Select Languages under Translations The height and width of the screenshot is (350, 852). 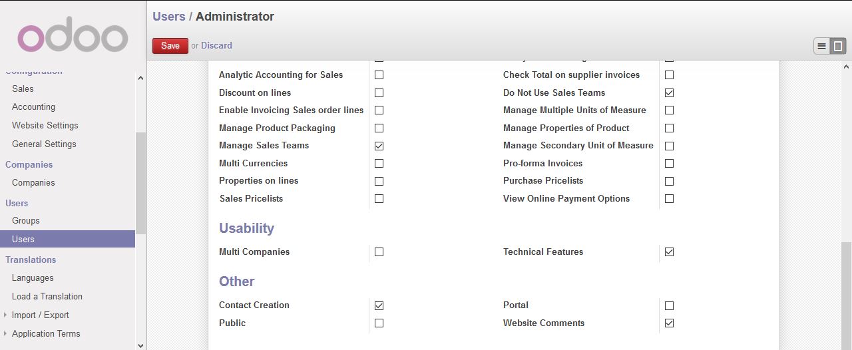pos(33,277)
